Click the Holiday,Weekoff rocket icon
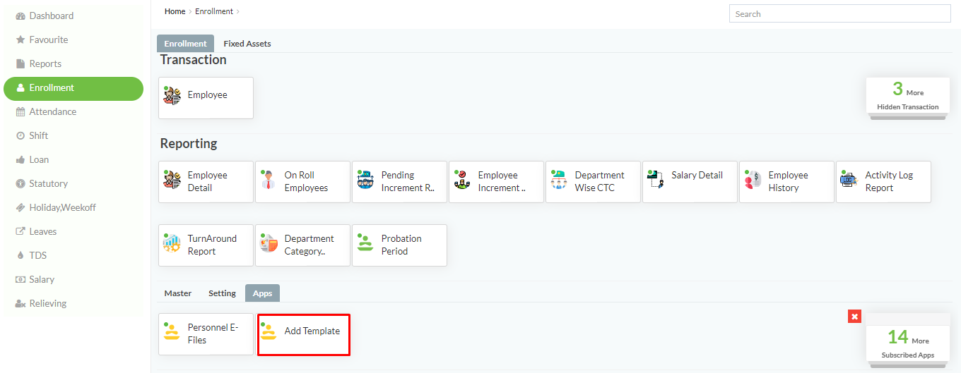 pos(20,207)
